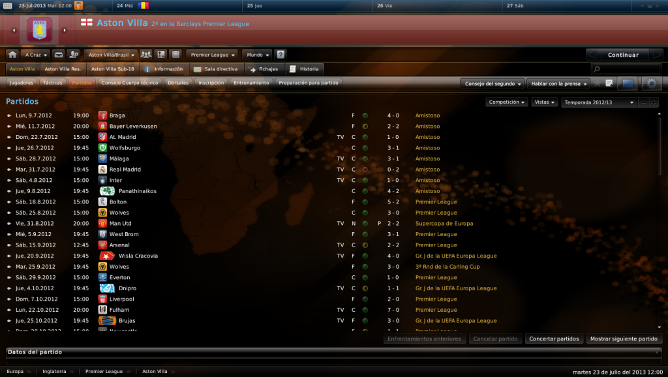Click Europa in the bottom breadcrumb
The height and width of the screenshot is (377, 668).
(15, 372)
